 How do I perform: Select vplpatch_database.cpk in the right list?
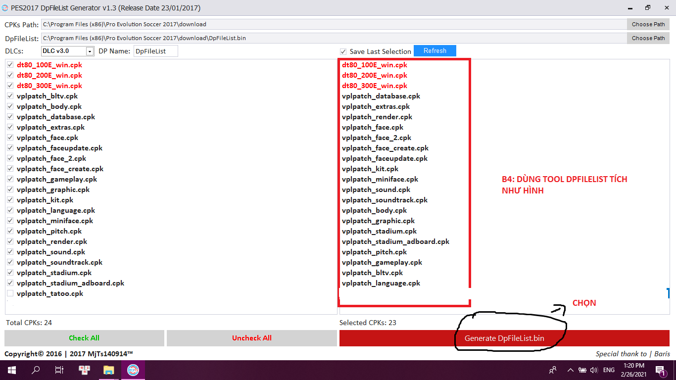point(381,96)
